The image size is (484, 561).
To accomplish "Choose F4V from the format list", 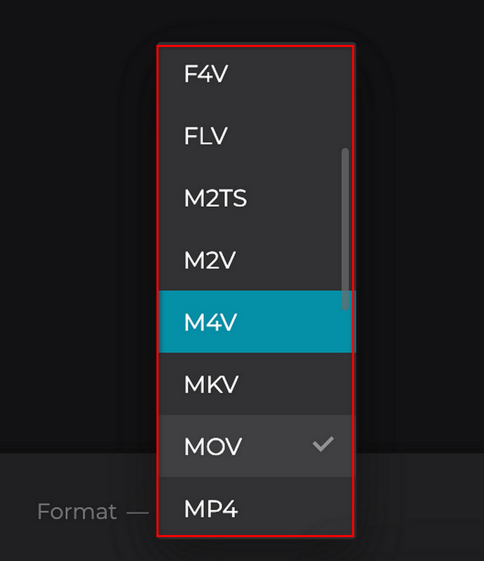I will (x=255, y=74).
